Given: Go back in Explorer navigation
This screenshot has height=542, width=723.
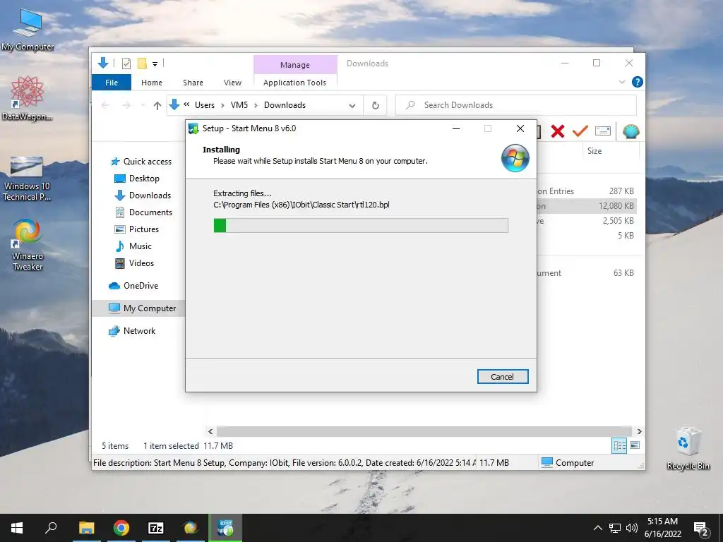Looking at the screenshot, I should (x=105, y=106).
